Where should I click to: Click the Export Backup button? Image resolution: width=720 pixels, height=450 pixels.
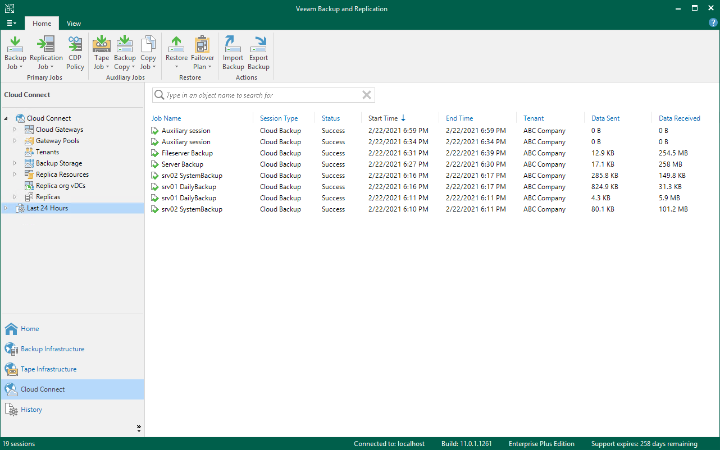click(x=258, y=53)
